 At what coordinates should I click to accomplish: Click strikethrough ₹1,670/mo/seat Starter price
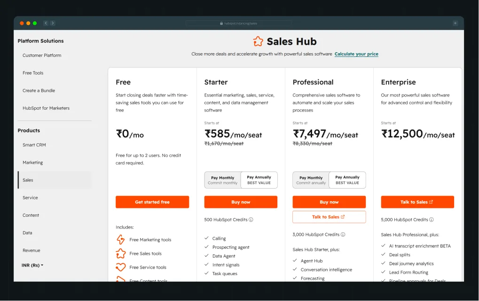(x=224, y=143)
